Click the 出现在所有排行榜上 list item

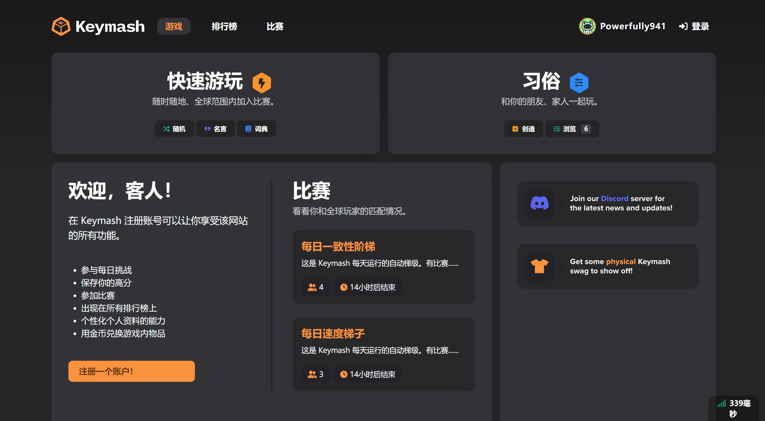(x=119, y=308)
